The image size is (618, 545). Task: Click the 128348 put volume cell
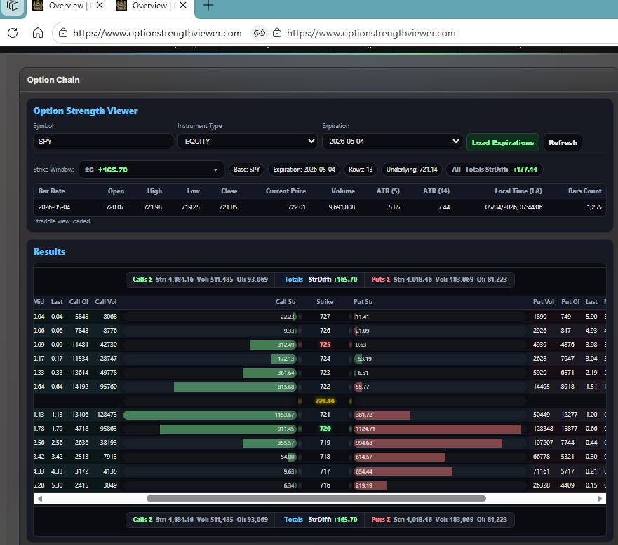point(543,429)
